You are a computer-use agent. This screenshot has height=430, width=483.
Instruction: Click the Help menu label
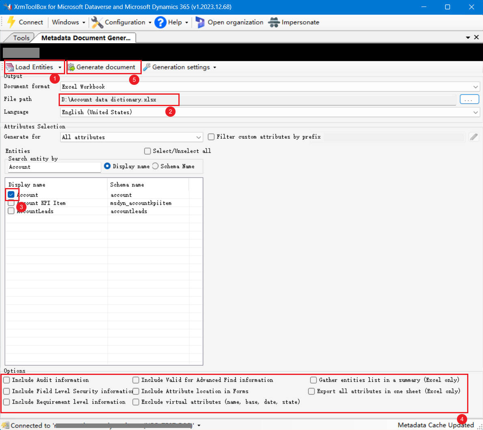pyautogui.click(x=175, y=22)
